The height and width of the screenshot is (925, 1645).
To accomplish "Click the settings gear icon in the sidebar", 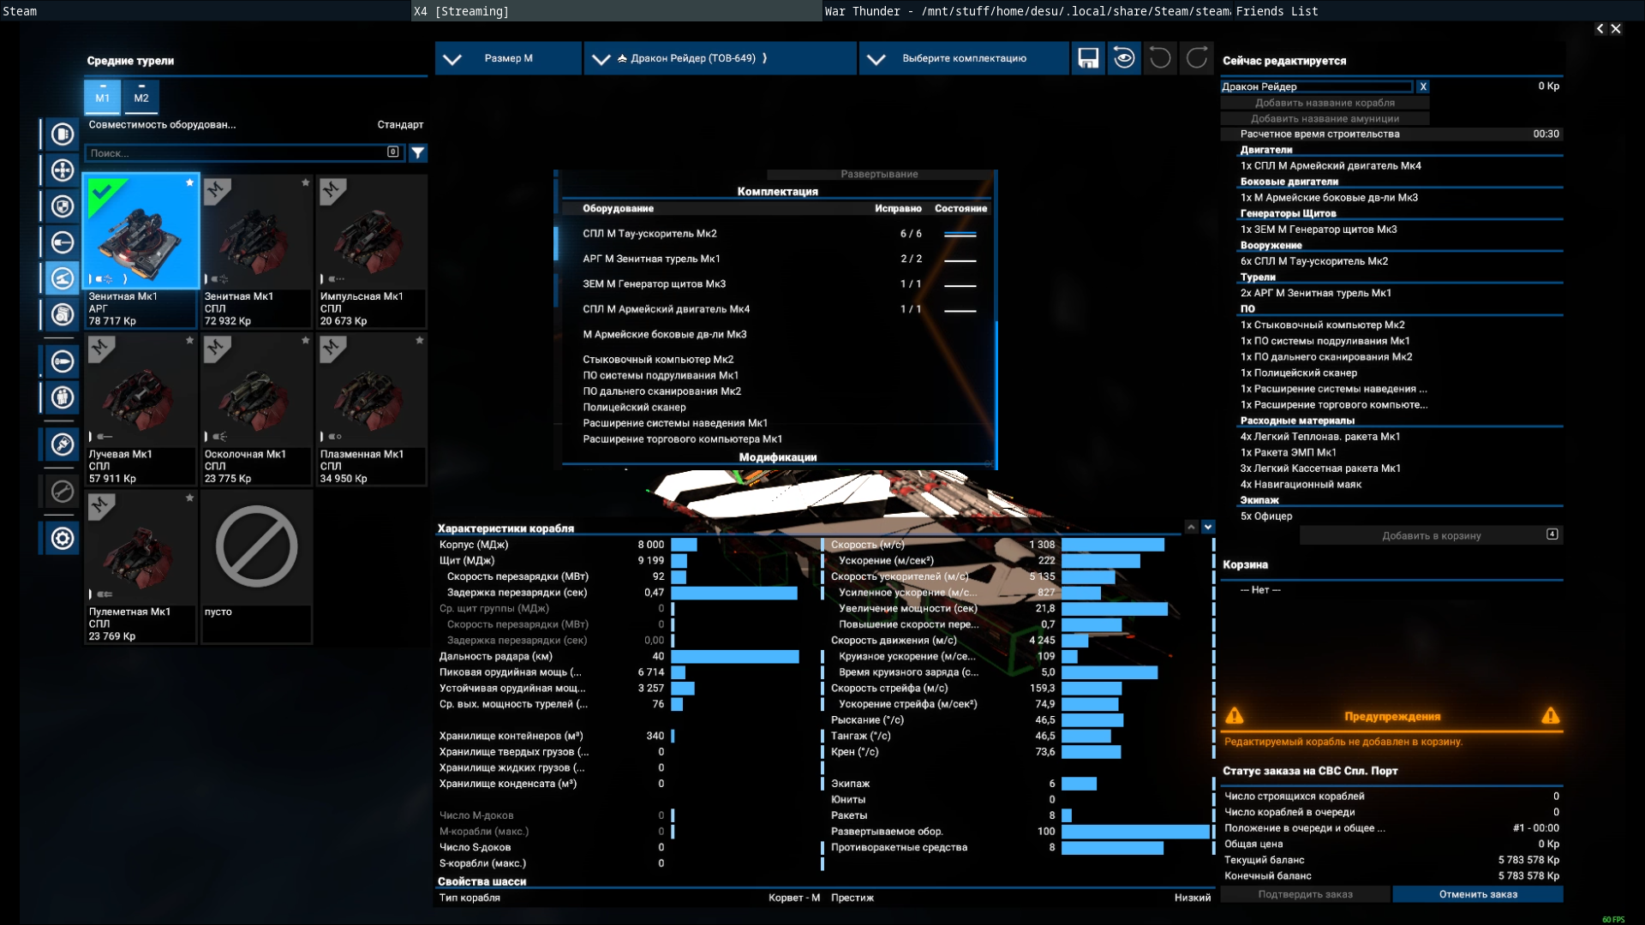I will [62, 539].
